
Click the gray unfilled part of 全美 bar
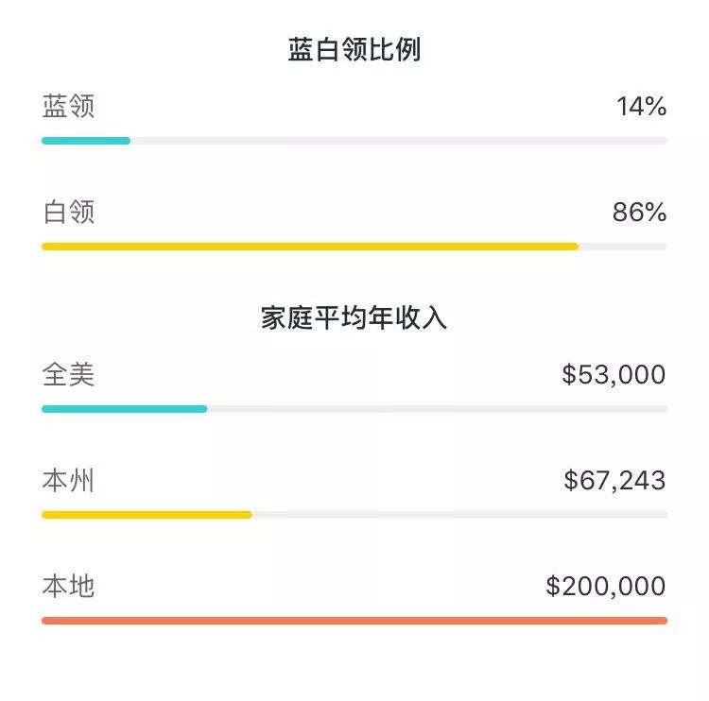point(438,409)
